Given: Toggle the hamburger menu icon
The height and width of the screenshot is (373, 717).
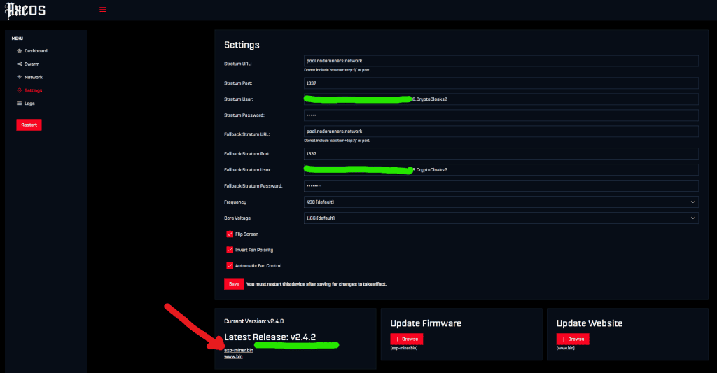Looking at the screenshot, I should (103, 10).
